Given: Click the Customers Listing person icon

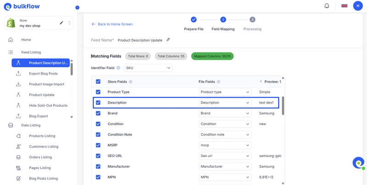Looking at the screenshot, I should tap(18, 147).
